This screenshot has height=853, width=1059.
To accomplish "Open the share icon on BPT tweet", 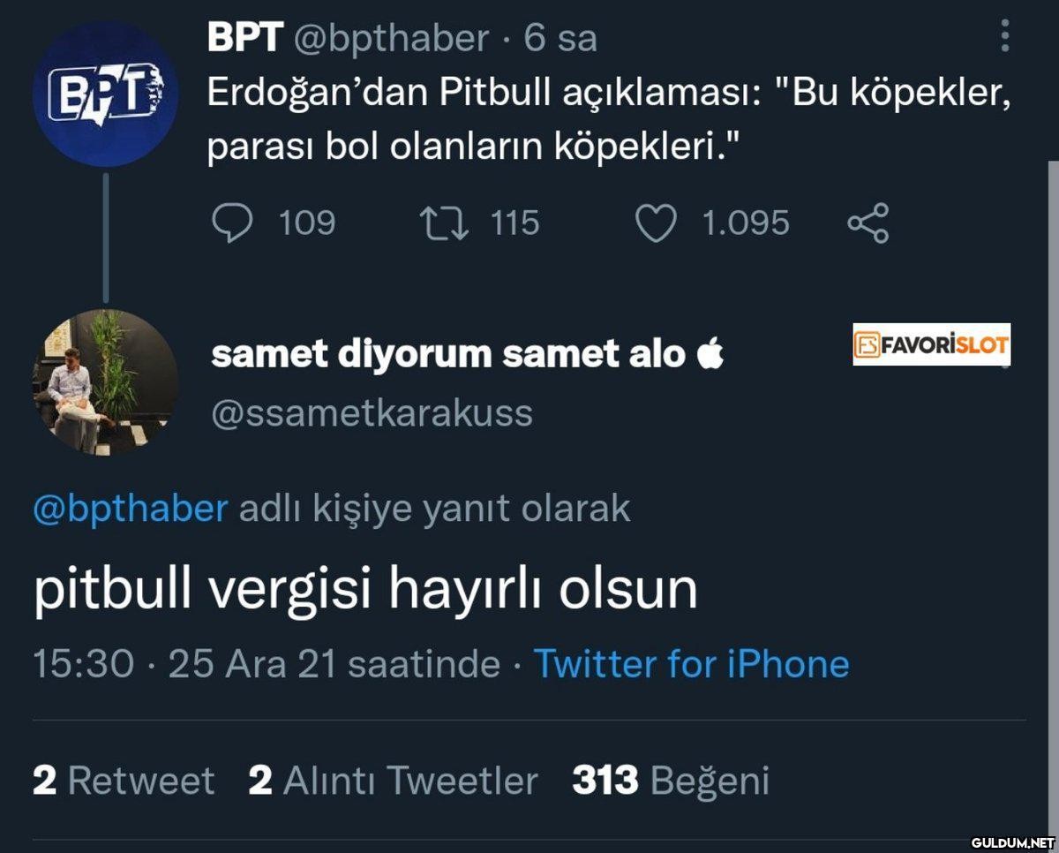I will tap(867, 223).
